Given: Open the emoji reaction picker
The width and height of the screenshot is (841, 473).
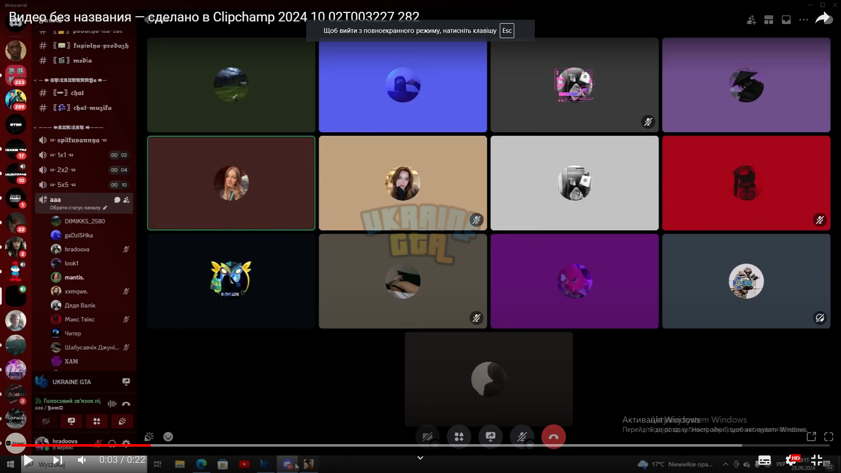Looking at the screenshot, I should pyautogui.click(x=168, y=437).
